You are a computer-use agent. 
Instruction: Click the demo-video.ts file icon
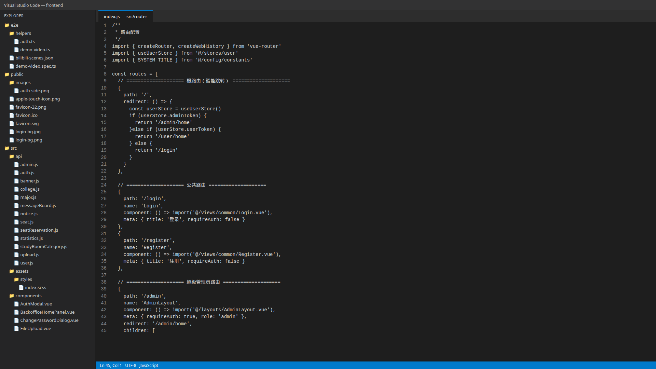16,50
